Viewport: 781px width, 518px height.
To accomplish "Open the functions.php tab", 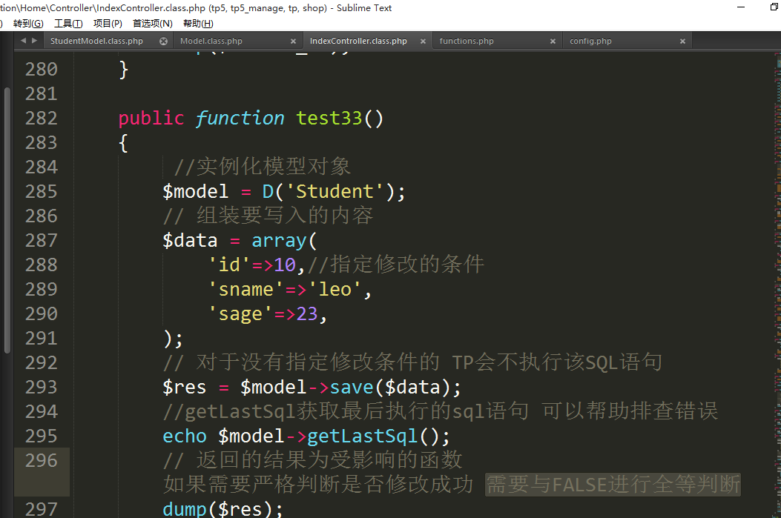I will (467, 41).
